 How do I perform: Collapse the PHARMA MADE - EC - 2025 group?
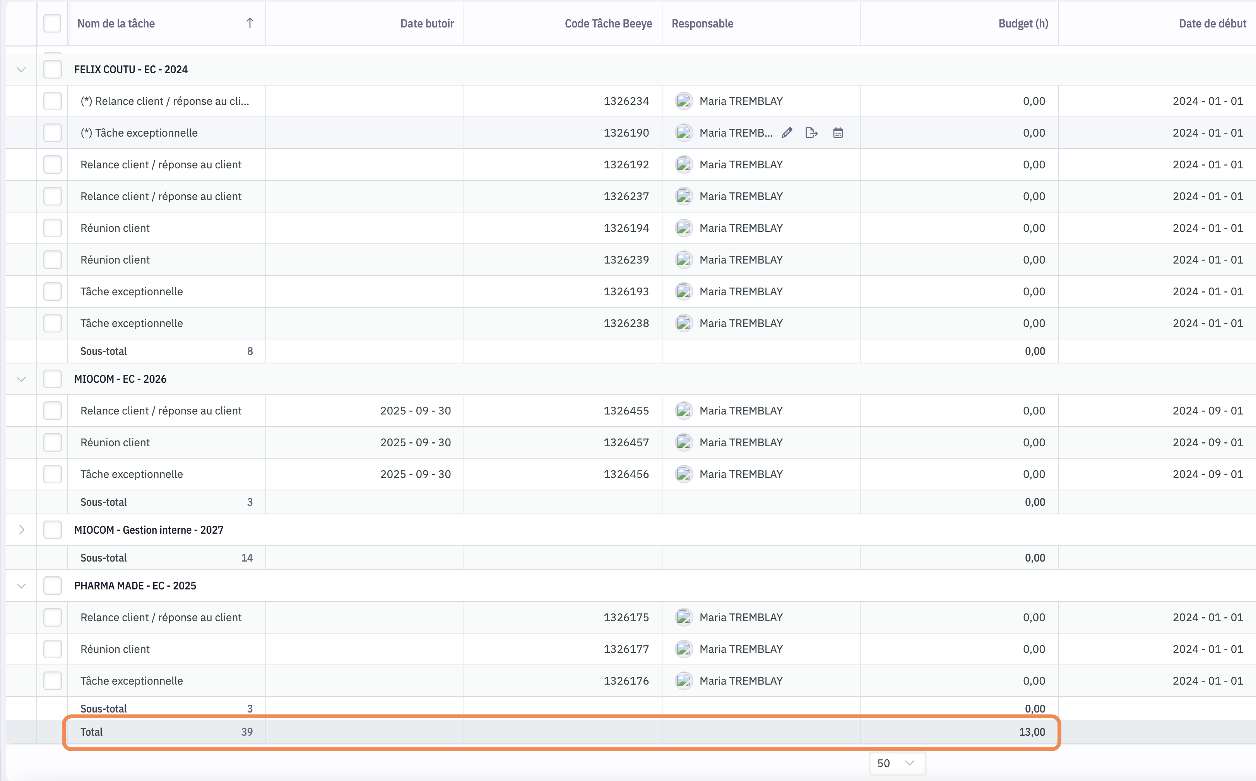pos(21,586)
